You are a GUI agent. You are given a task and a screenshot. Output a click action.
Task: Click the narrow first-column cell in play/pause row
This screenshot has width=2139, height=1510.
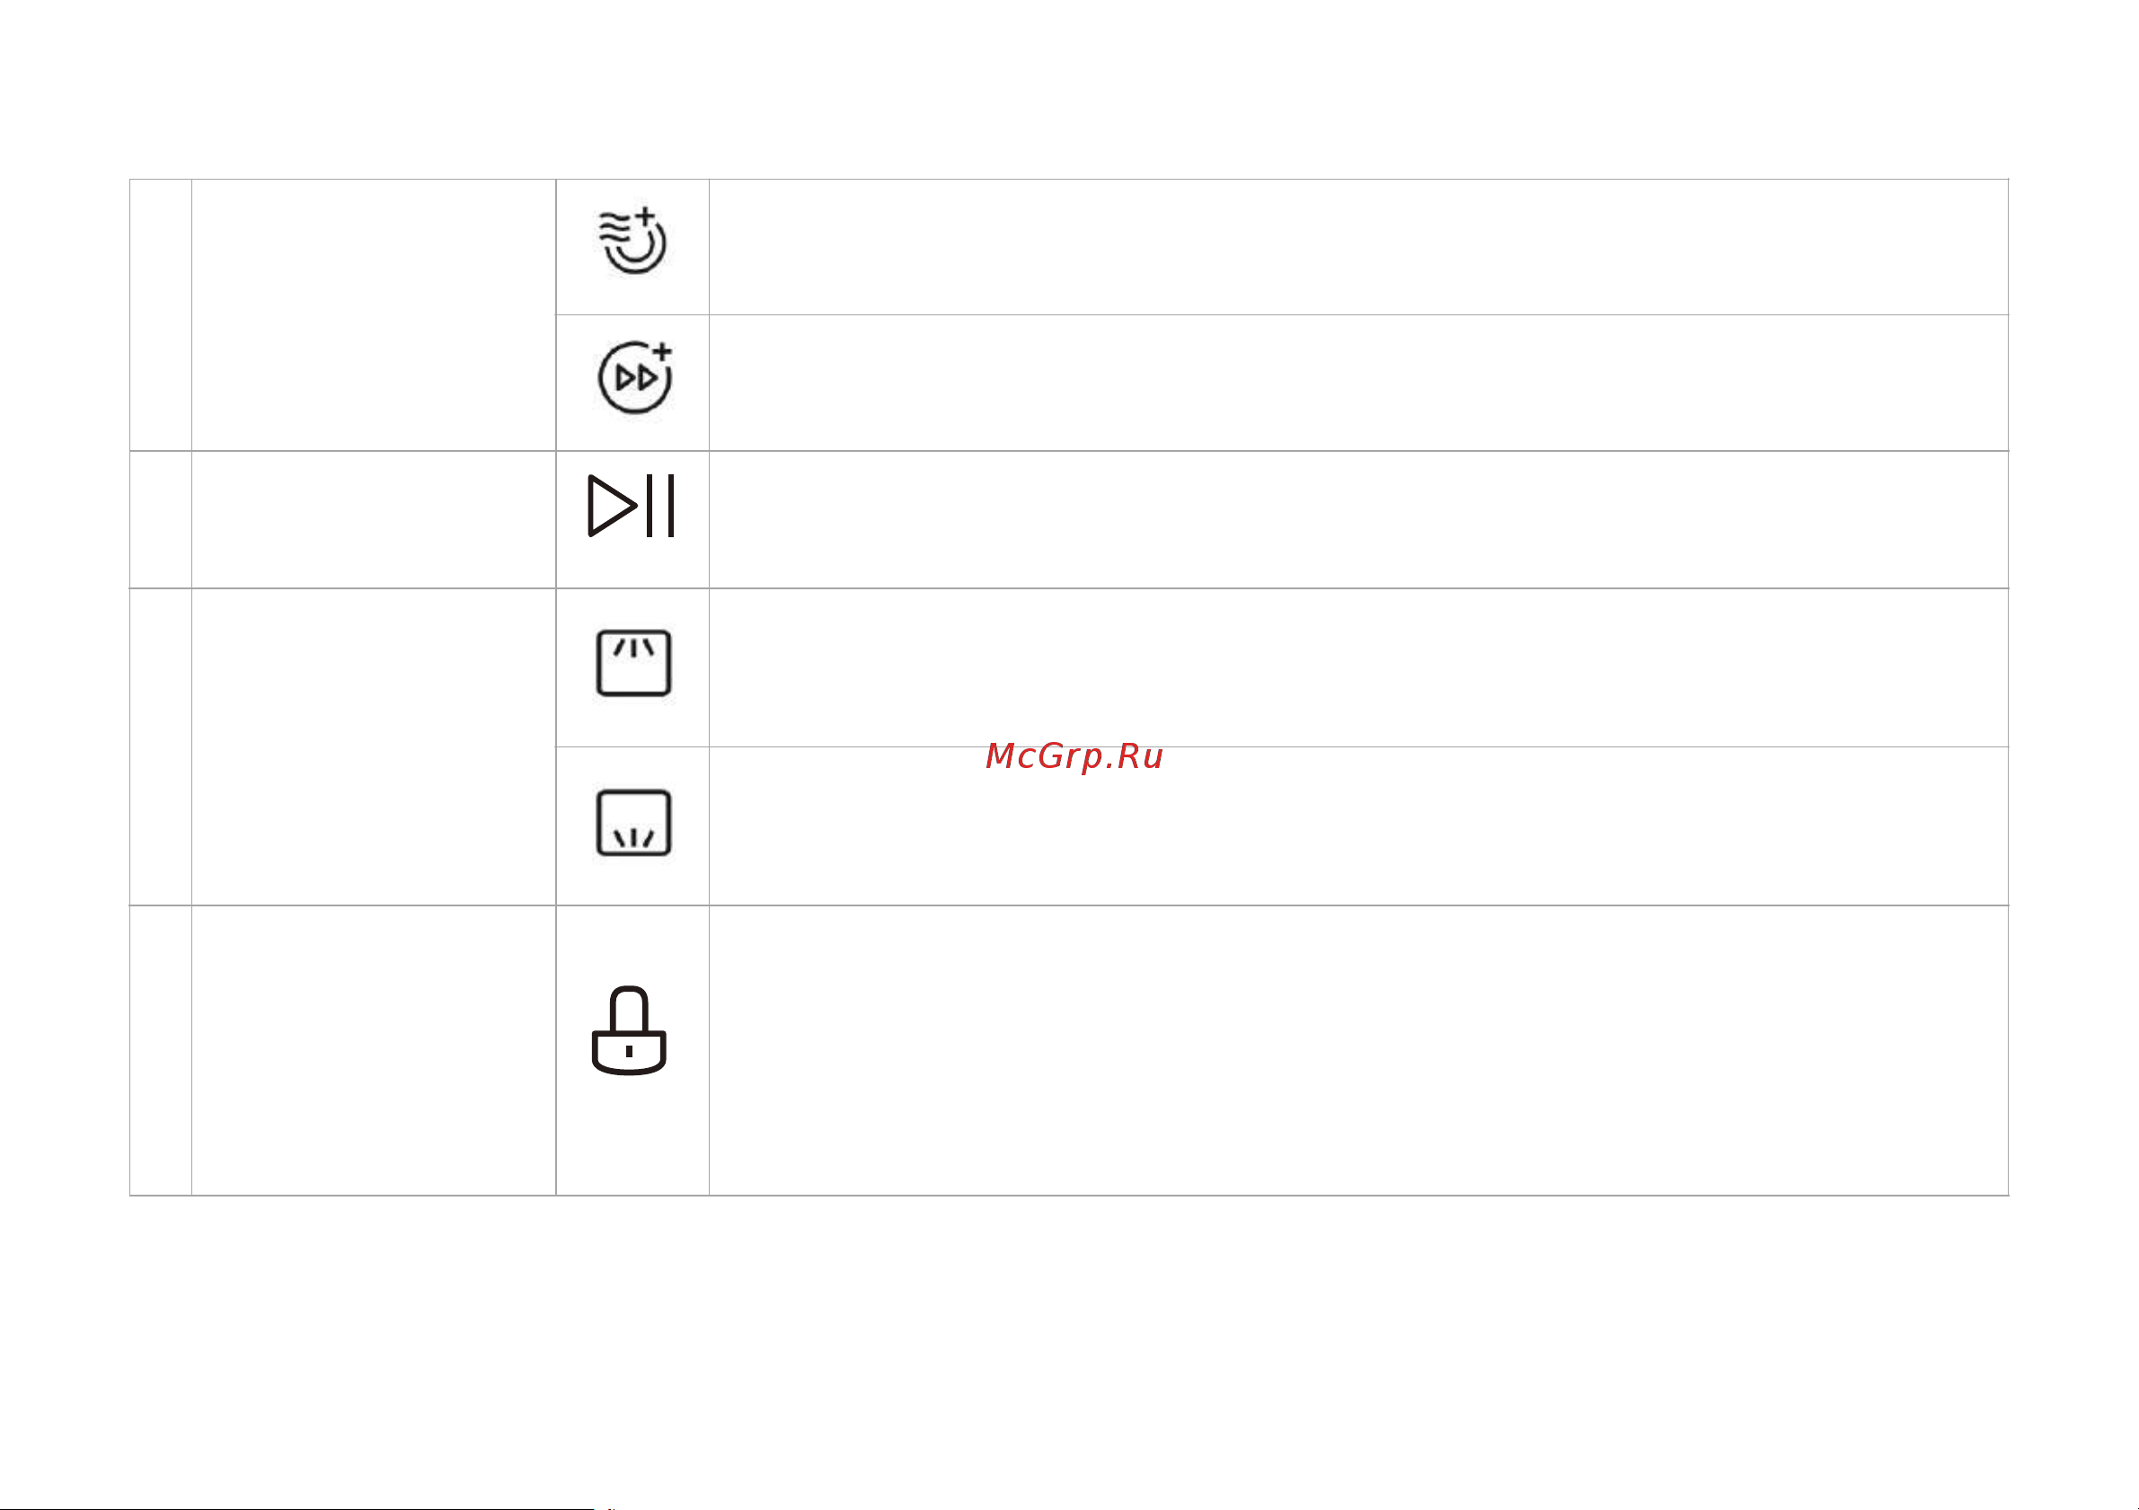coord(161,520)
